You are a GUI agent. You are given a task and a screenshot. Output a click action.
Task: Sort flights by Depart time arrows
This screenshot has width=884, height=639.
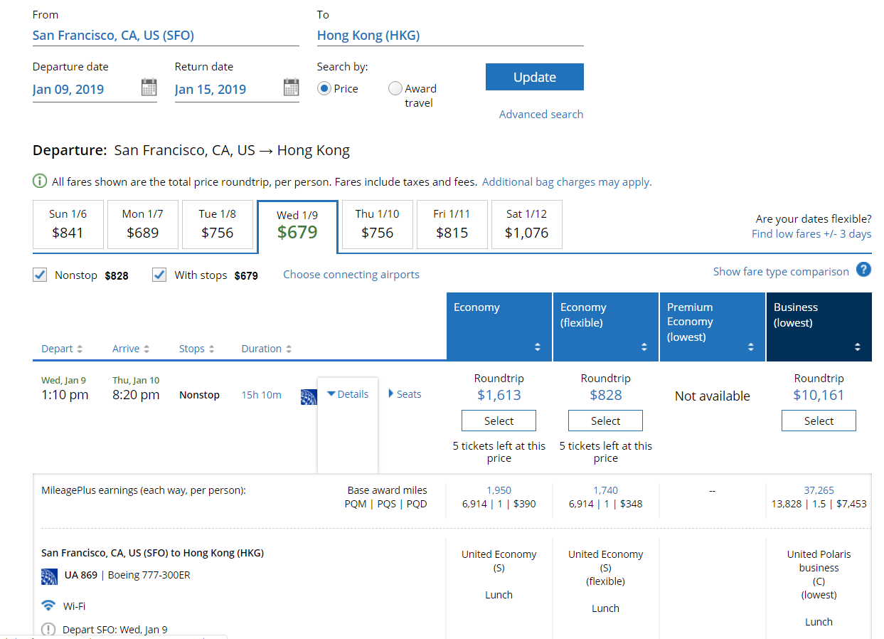pyautogui.click(x=80, y=349)
